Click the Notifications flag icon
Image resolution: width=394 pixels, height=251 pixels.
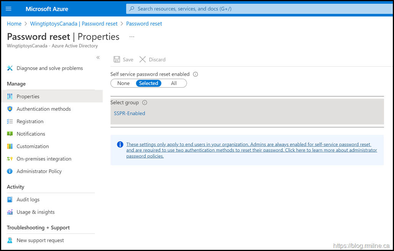coord(10,134)
